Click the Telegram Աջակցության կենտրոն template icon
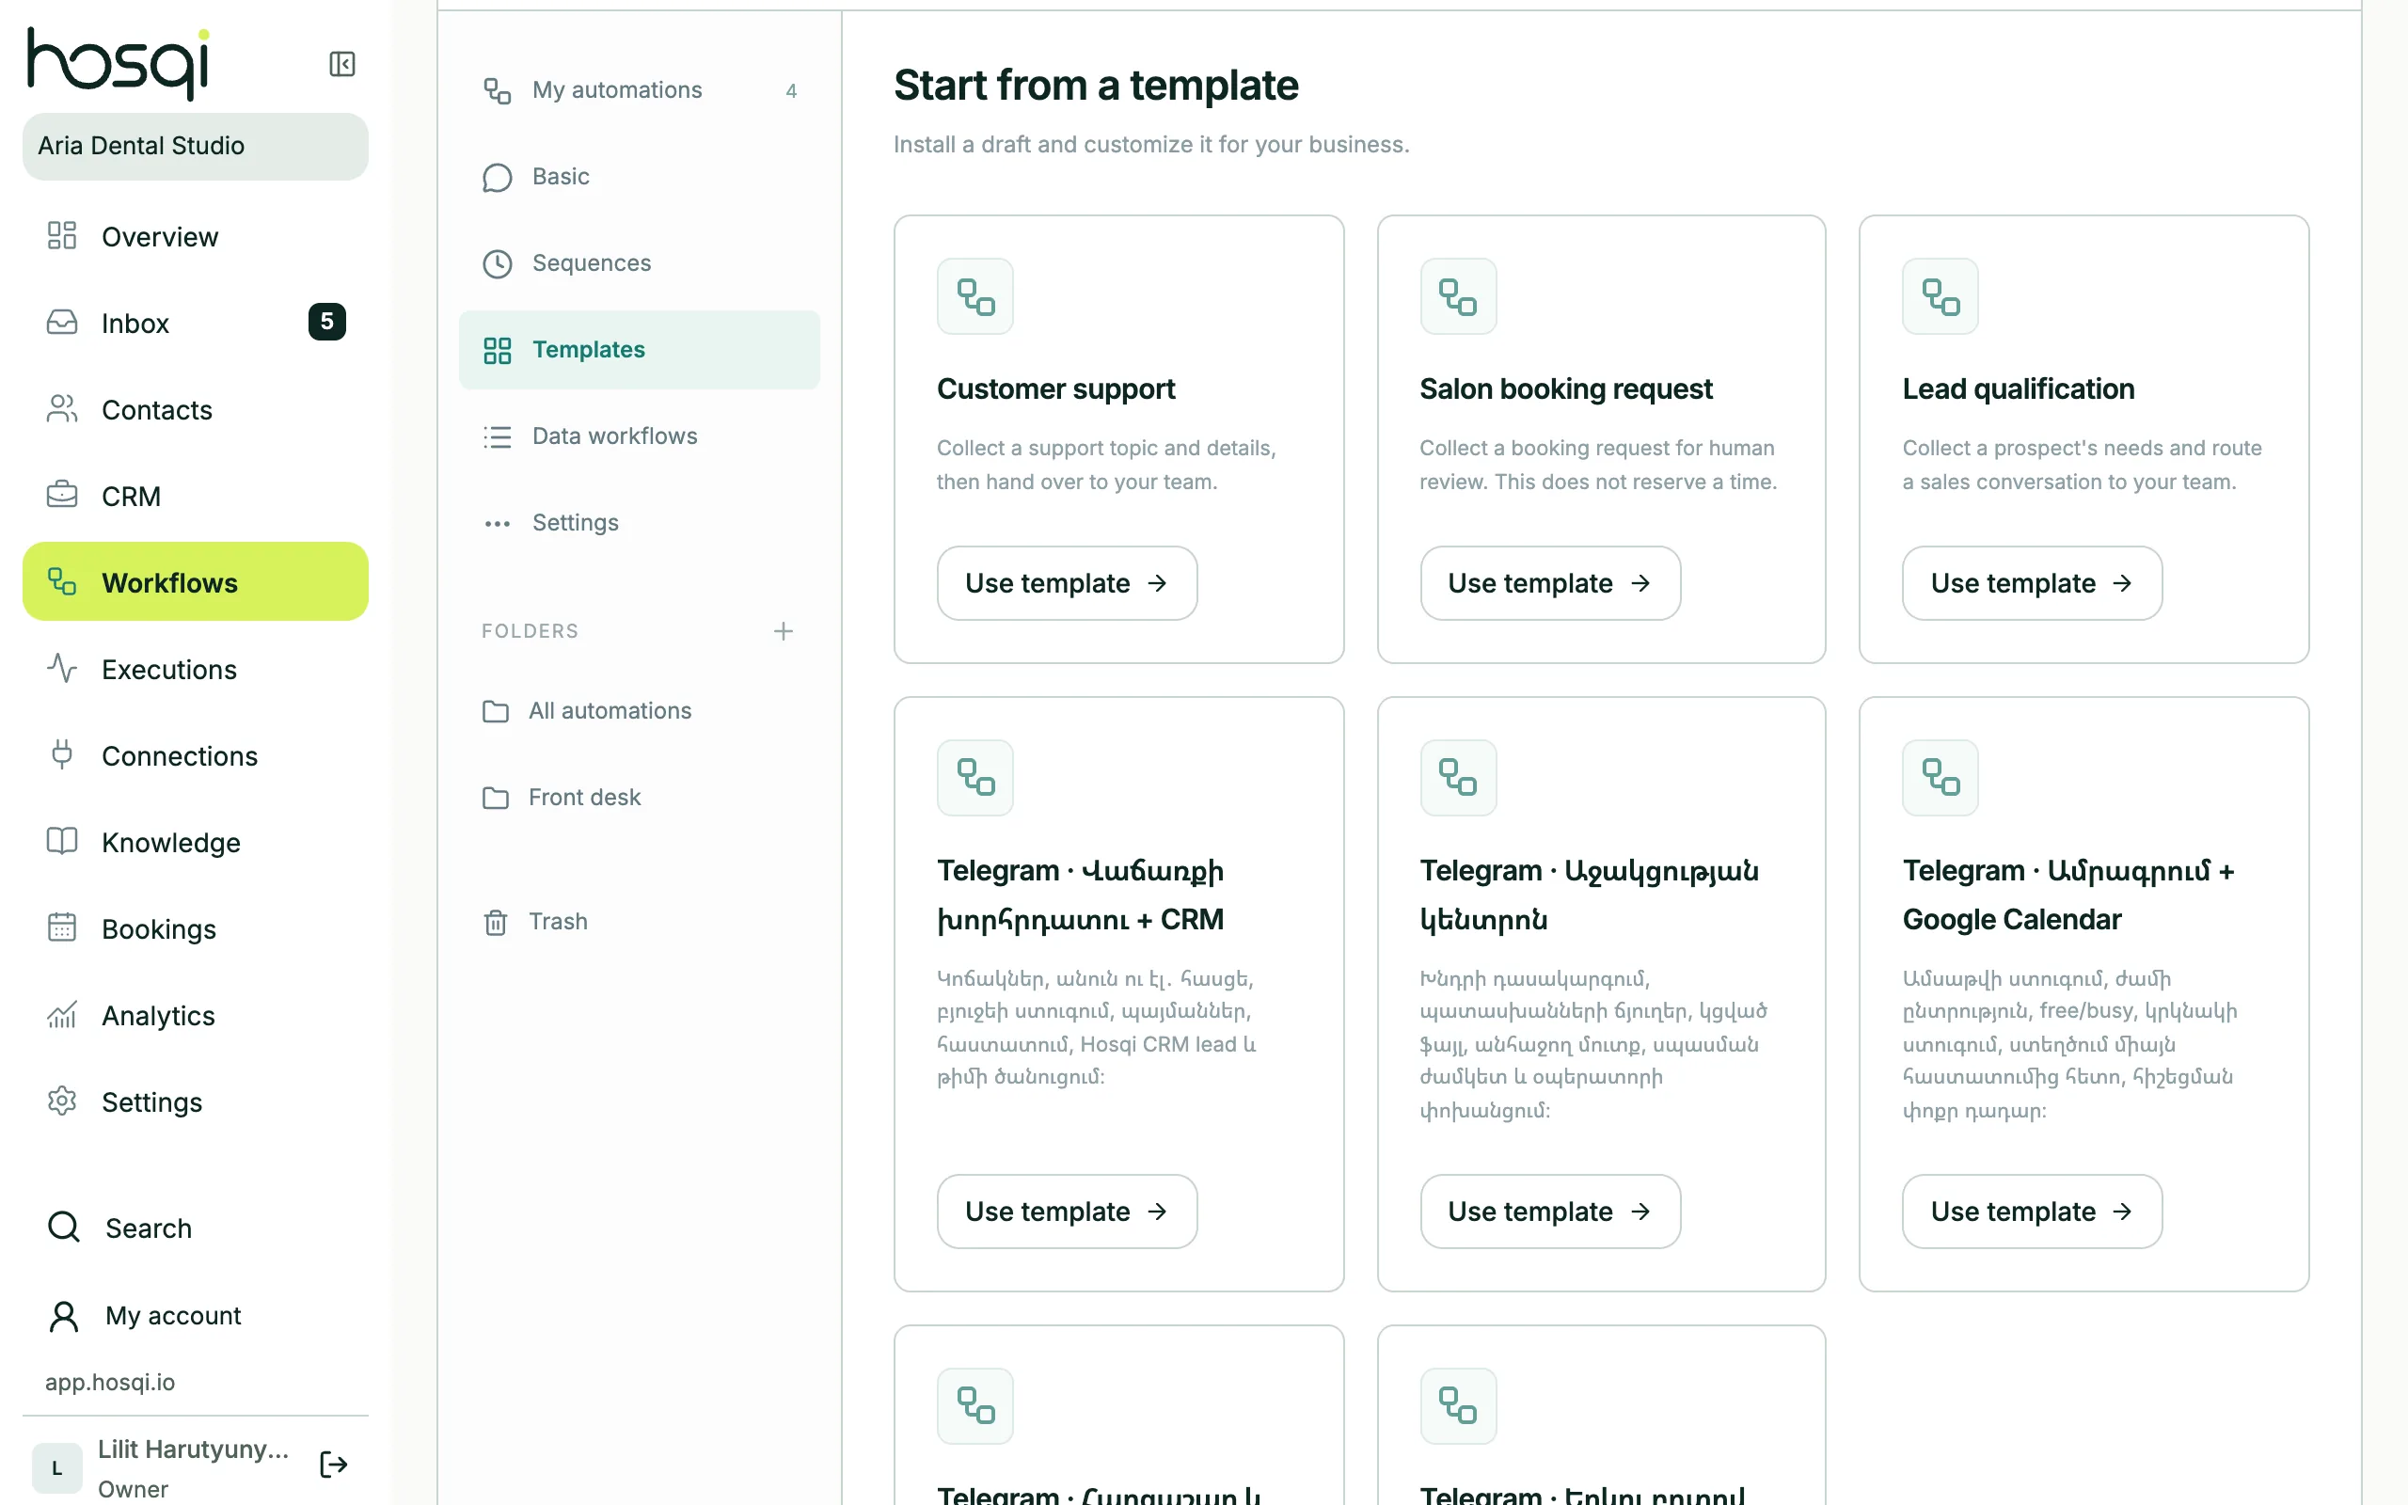The image size is (2408, 1505). (1458, 777)
